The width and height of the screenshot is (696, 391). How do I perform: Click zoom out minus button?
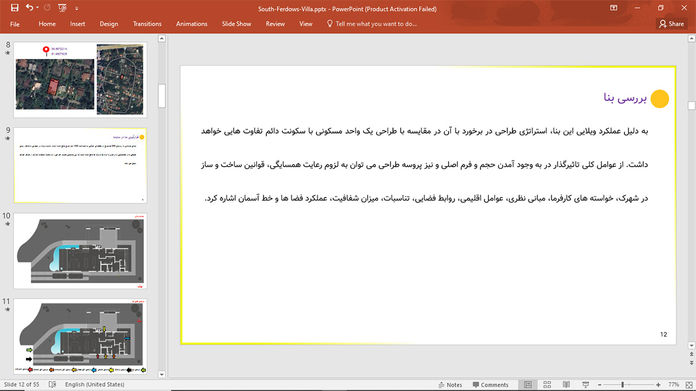click(600, 384)
